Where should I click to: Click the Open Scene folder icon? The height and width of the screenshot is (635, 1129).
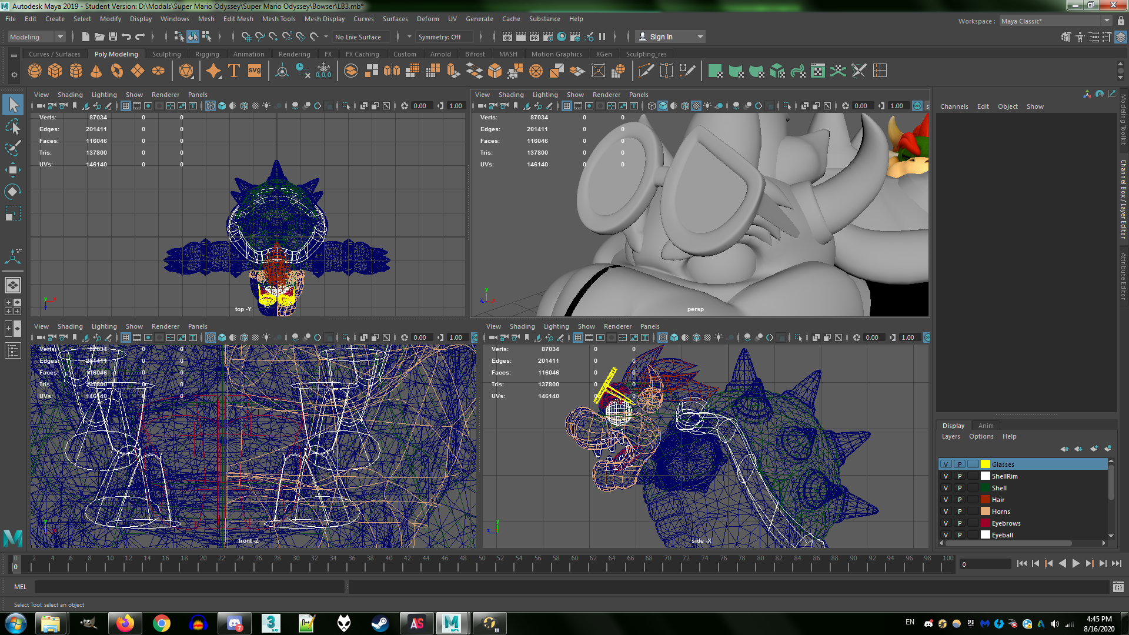[x=99, y=36]
